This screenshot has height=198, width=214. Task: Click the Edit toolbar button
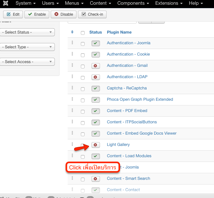(13, 14)
